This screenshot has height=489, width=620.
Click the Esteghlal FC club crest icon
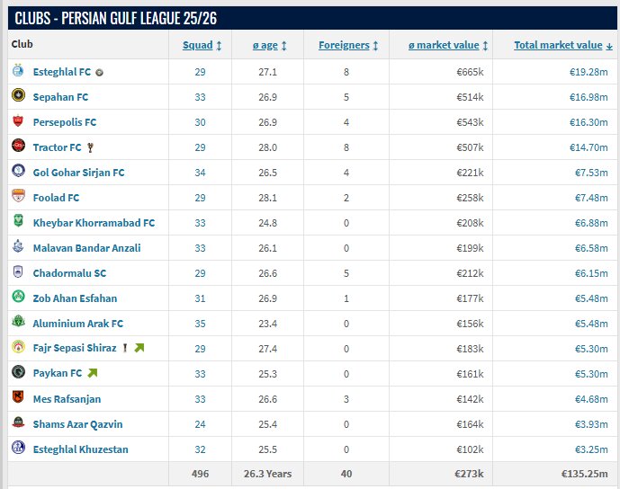click(18, 71)
